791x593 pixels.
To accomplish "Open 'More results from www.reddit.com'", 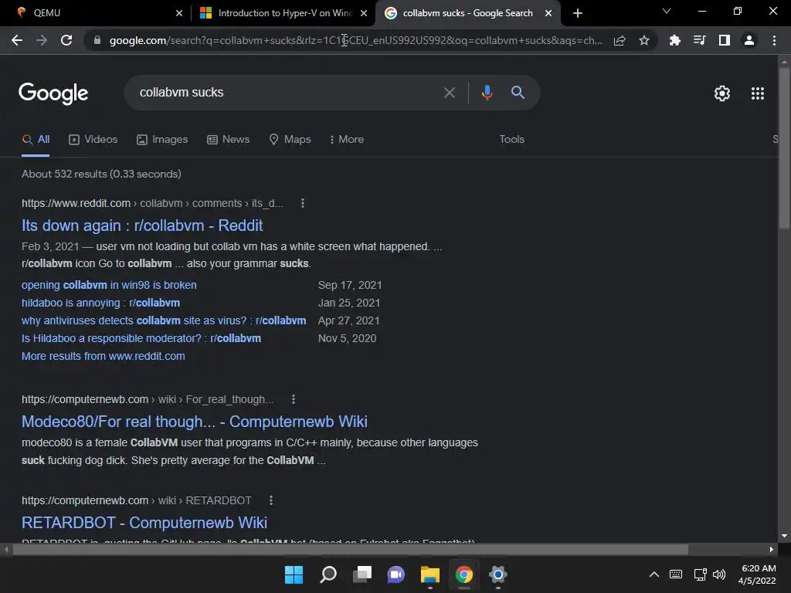I will (x=103, y=356).
